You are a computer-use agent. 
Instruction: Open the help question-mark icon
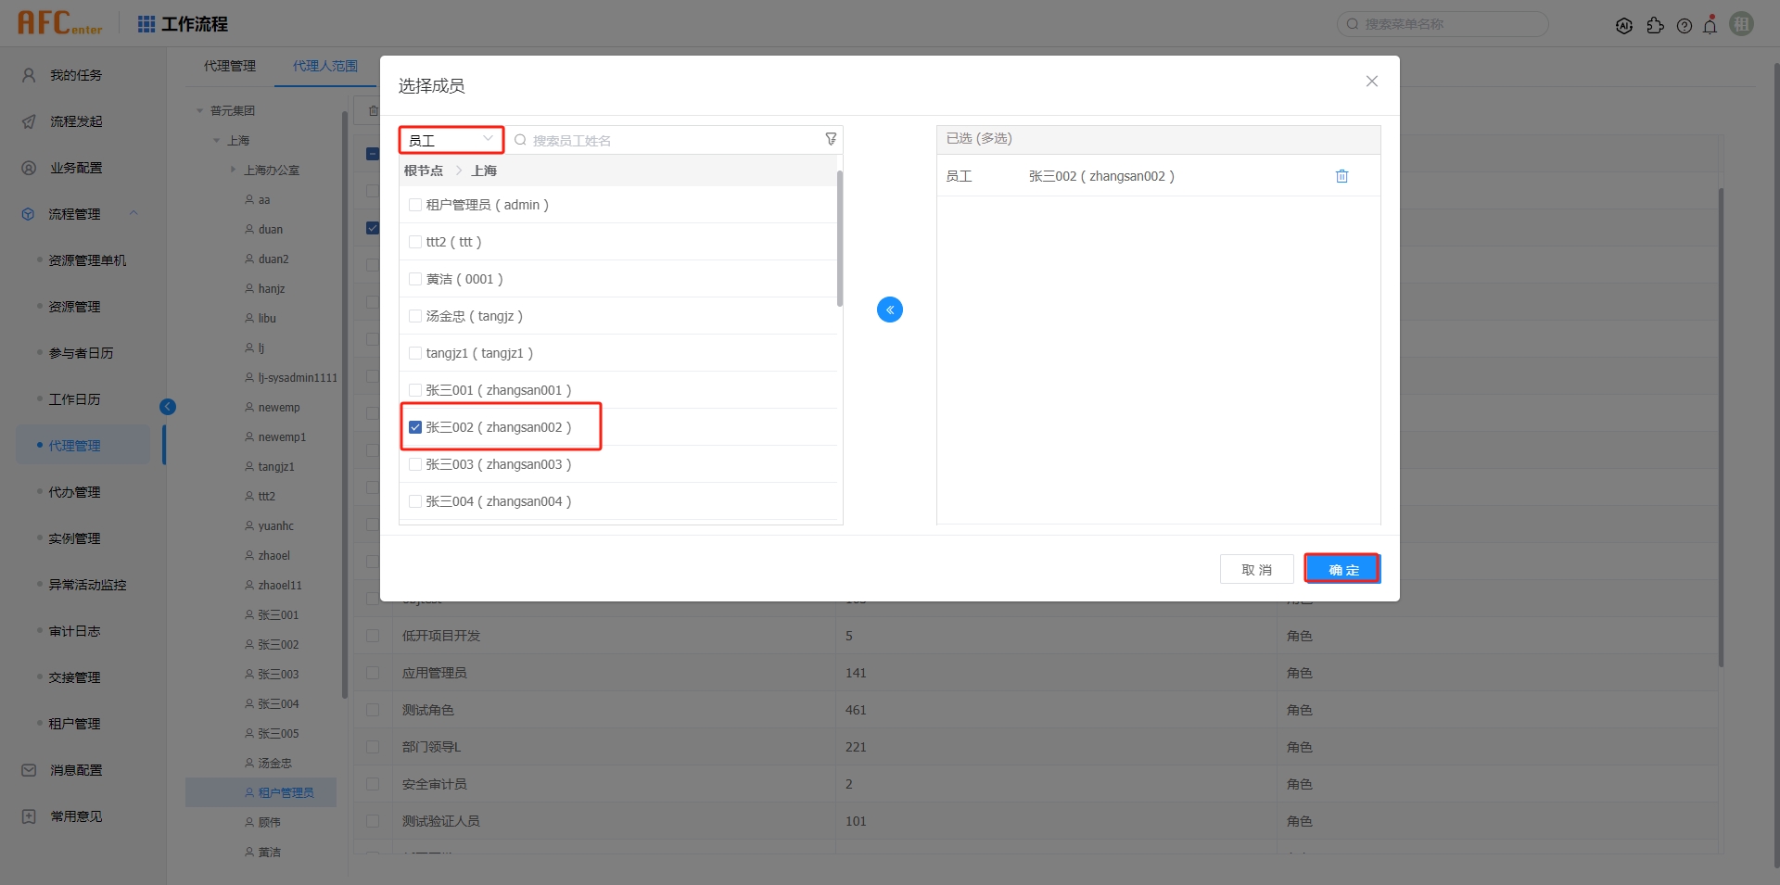coord(1685,26)
